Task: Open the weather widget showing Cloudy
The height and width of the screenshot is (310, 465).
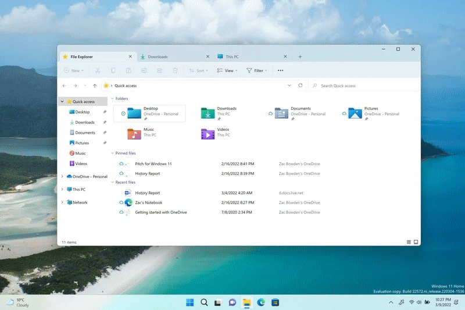Action: pyautogui.click(x=19, y=302)
